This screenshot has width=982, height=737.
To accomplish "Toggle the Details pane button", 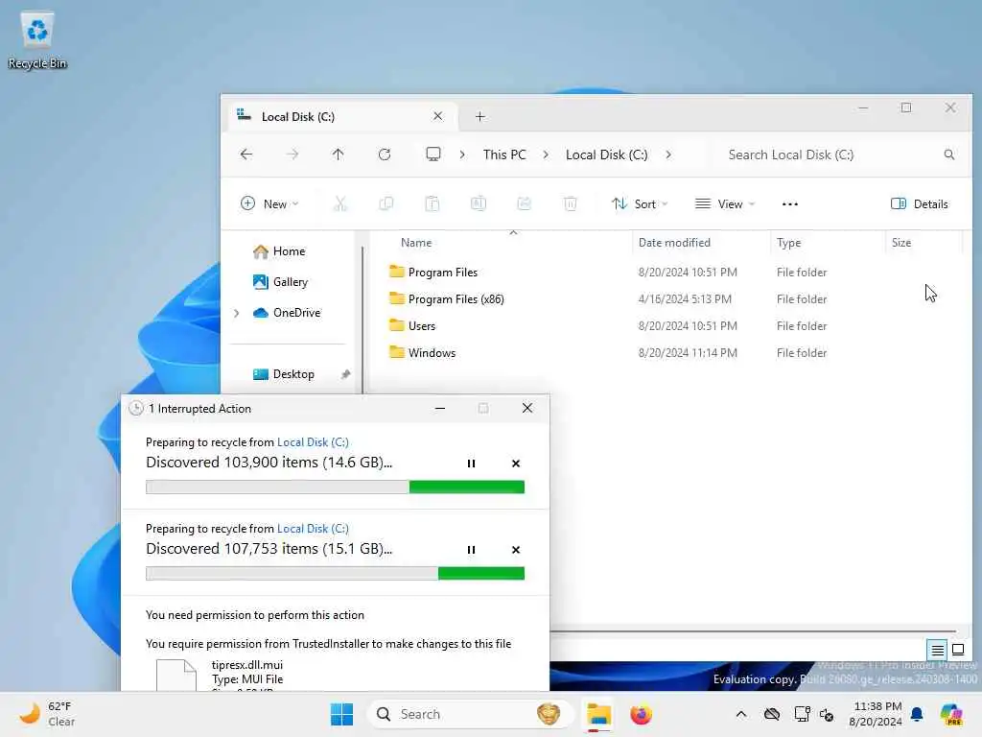I will coord(919,203).
